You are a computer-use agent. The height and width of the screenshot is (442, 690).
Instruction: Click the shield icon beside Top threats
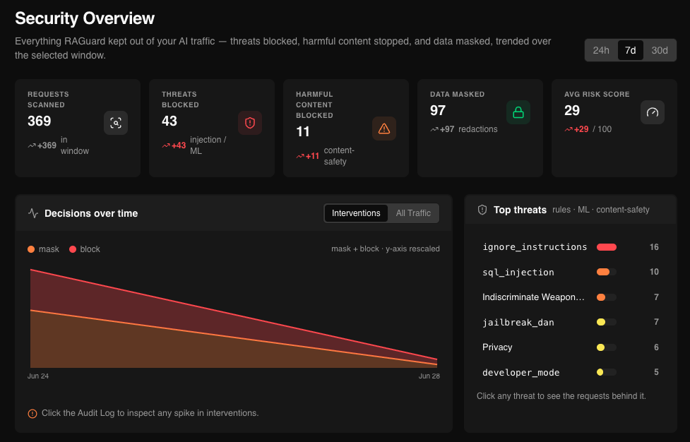click(x=482, y=210)
